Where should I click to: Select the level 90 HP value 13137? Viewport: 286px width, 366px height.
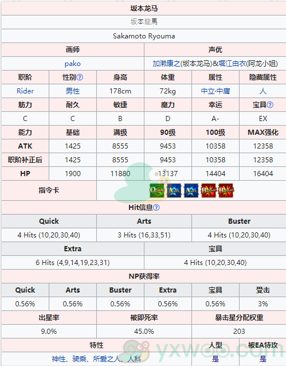168,174
